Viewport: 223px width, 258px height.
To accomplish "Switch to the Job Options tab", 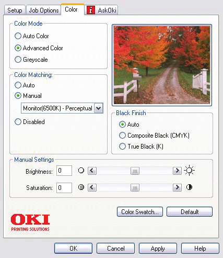I will pyautogui.click(x=44, y=10).
